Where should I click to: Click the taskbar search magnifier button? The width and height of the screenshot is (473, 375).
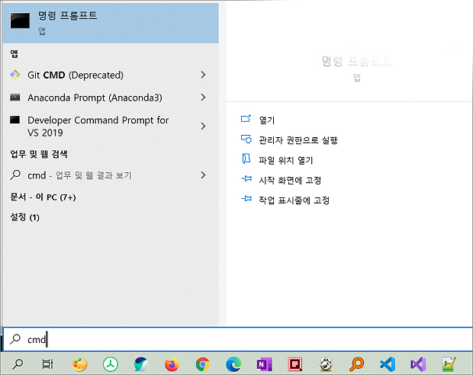click(x=18, y=364)
